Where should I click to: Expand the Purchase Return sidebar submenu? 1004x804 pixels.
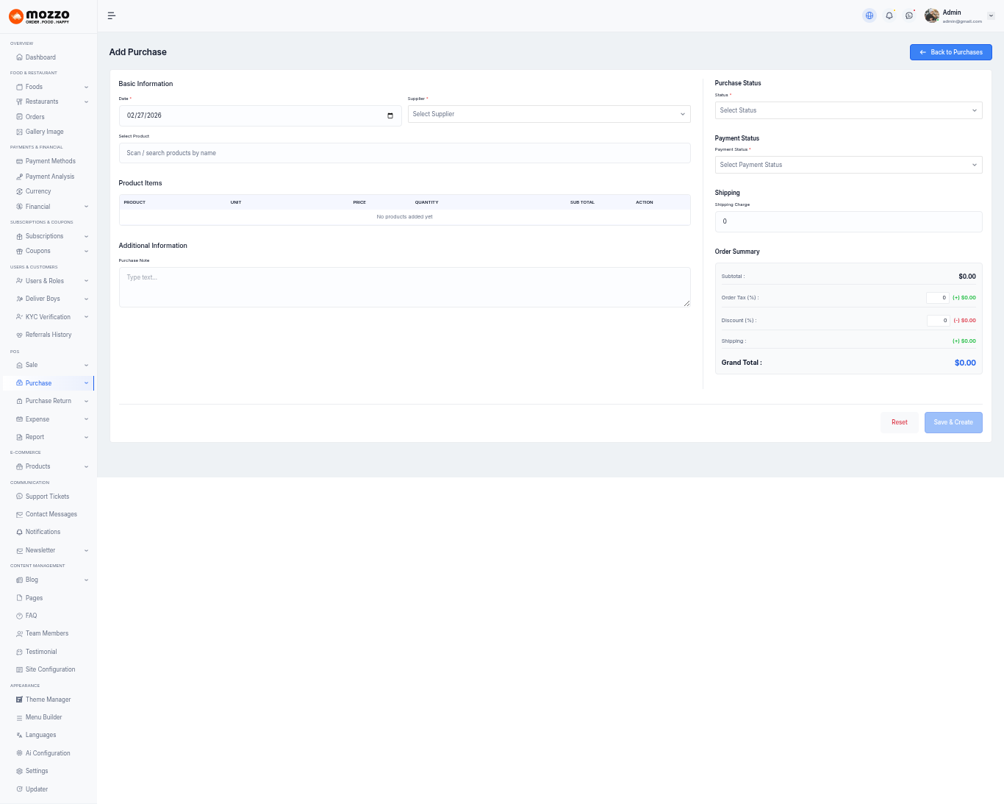click(86, 402)
